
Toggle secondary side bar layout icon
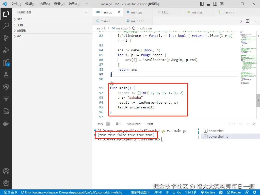pyautogui.click(x=215, y=4)
